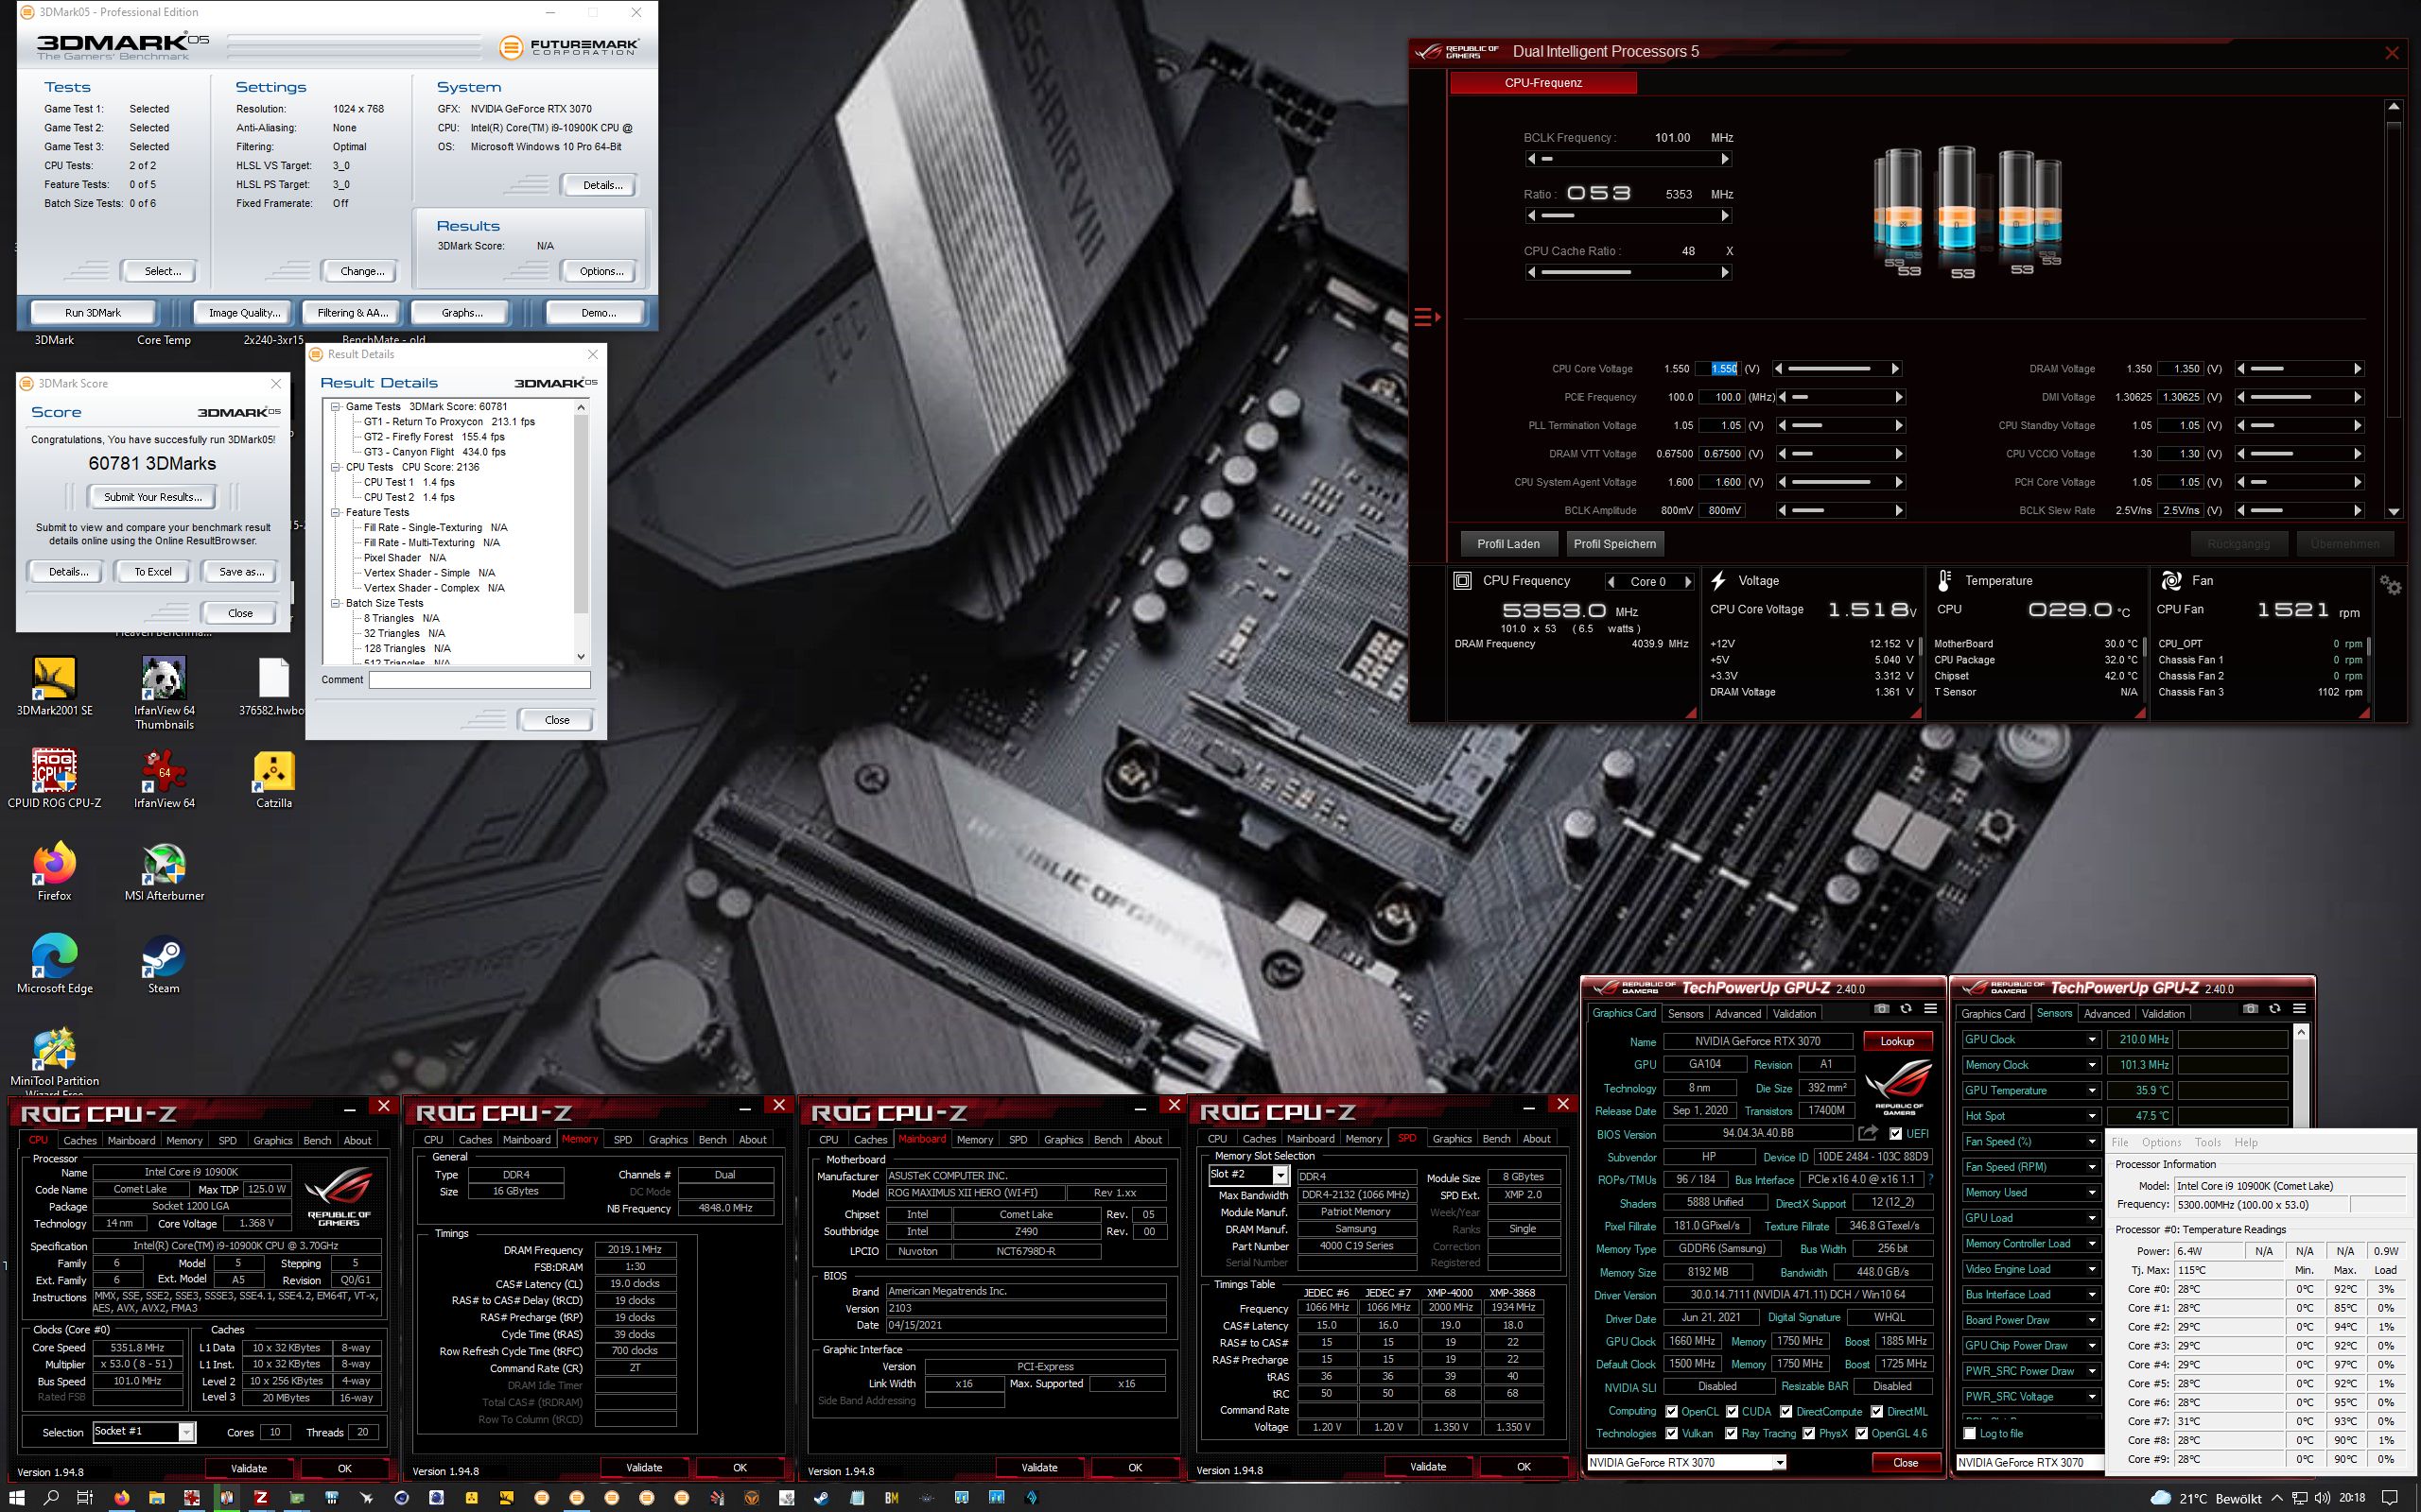Adjust the CPU Core Voltage slider
Screen dimensions: 2421x1512
1838,369
